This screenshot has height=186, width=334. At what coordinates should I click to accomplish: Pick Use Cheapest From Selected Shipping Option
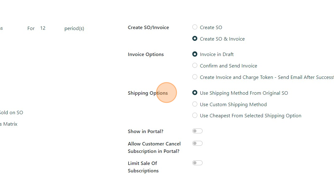coord(195,115)
